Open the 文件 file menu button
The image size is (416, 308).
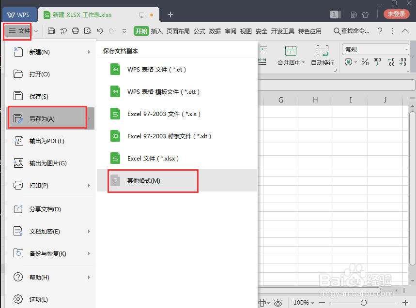[x=19, y=31]
